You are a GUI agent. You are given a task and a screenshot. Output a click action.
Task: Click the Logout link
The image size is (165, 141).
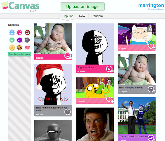[x=161, y=9]
